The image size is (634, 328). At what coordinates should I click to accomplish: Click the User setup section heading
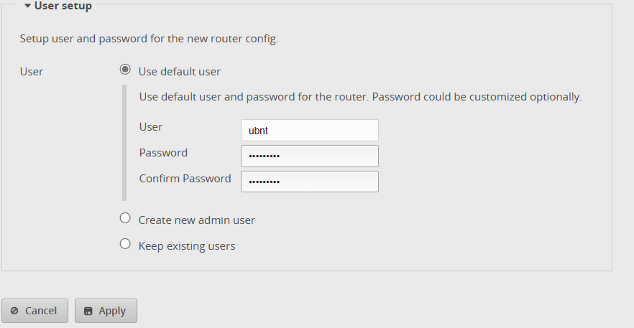coord(63,6)
